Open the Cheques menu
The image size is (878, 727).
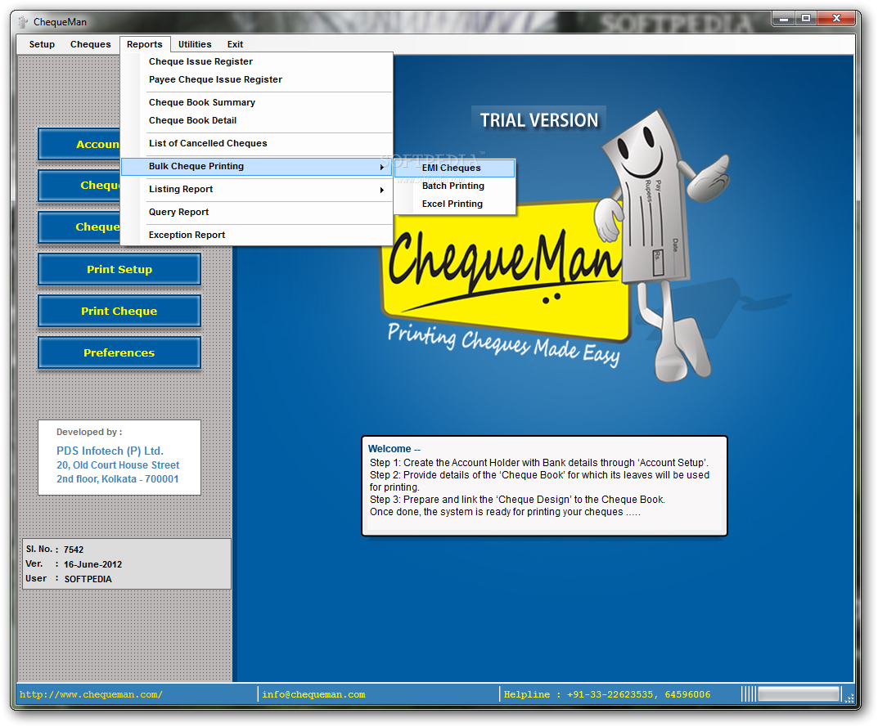pos(90,44)
